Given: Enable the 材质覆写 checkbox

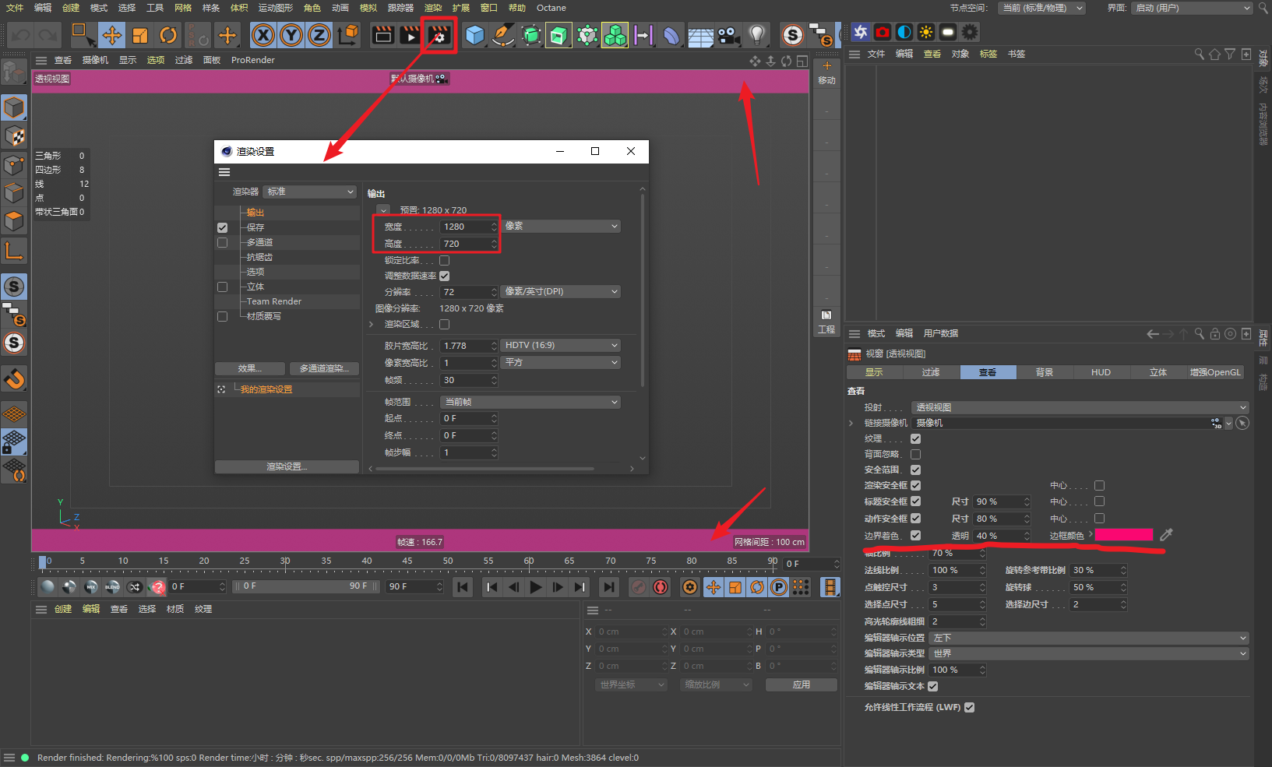Looking at the screenshot, I should [x=223, y=316].
